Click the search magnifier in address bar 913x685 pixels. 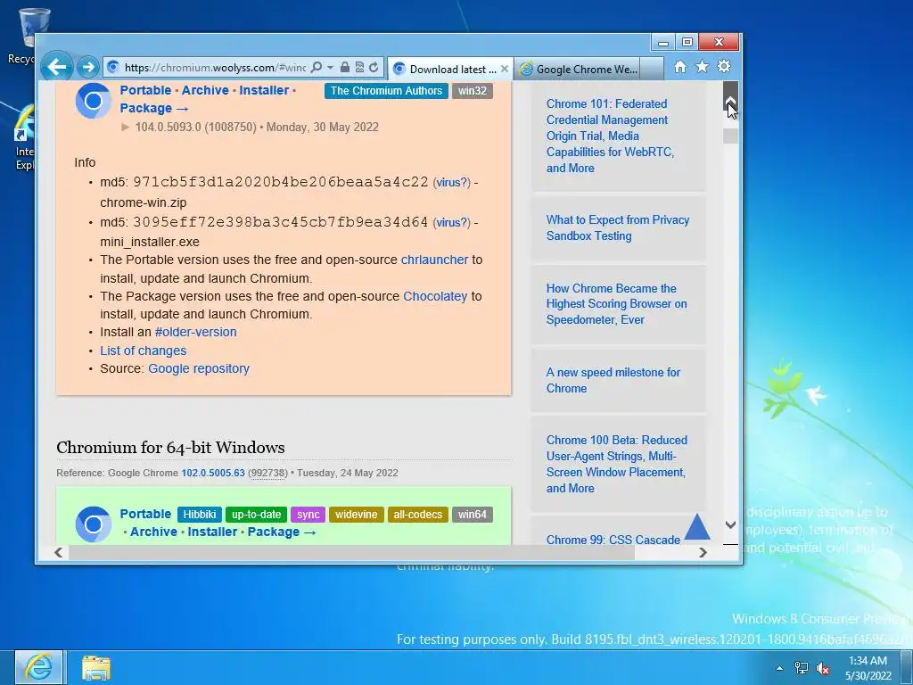pyautogui.click(x=317, y=67)
